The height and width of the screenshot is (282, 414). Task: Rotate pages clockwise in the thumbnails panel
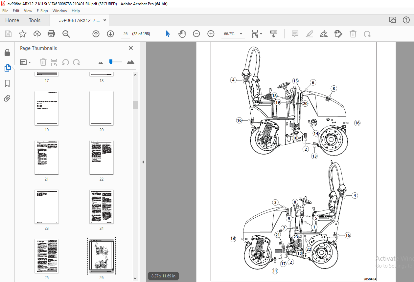click(x=77, y=62)
